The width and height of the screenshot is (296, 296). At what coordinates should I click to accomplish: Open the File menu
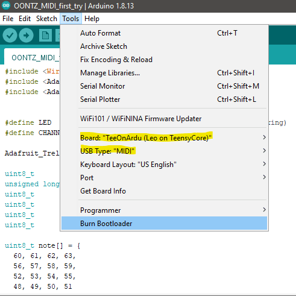pyautogui.click(x=8, y=19)
